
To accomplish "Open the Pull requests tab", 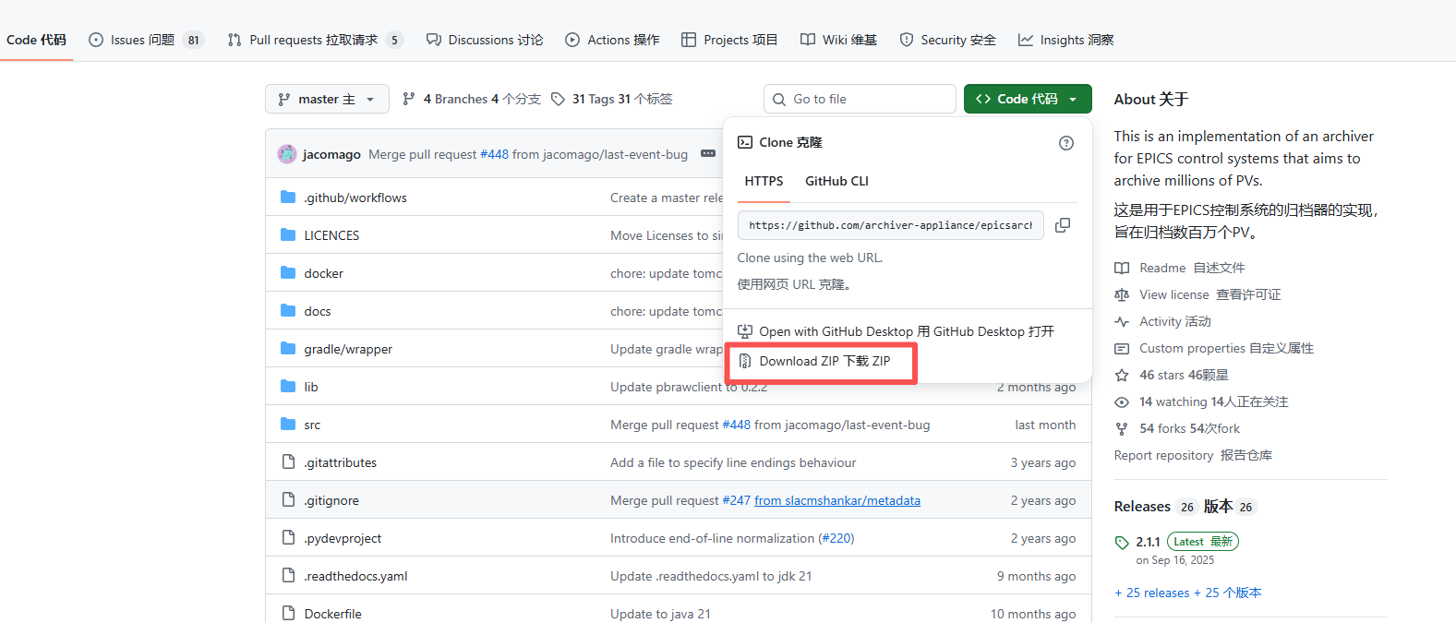I will click(x=315, y=40).
